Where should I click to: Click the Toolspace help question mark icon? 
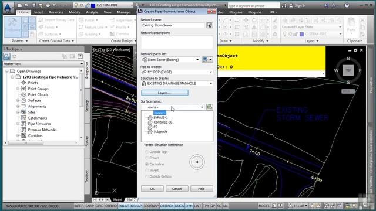click(80, 56)
